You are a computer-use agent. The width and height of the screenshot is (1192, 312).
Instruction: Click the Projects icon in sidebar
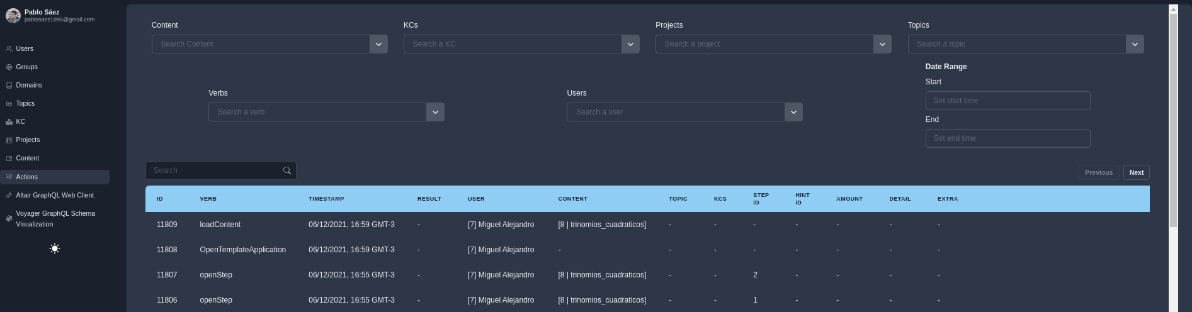9,140
